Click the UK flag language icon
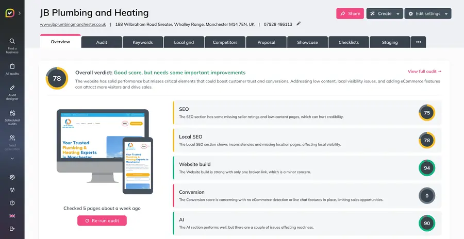464x239 pixels. 12,216
